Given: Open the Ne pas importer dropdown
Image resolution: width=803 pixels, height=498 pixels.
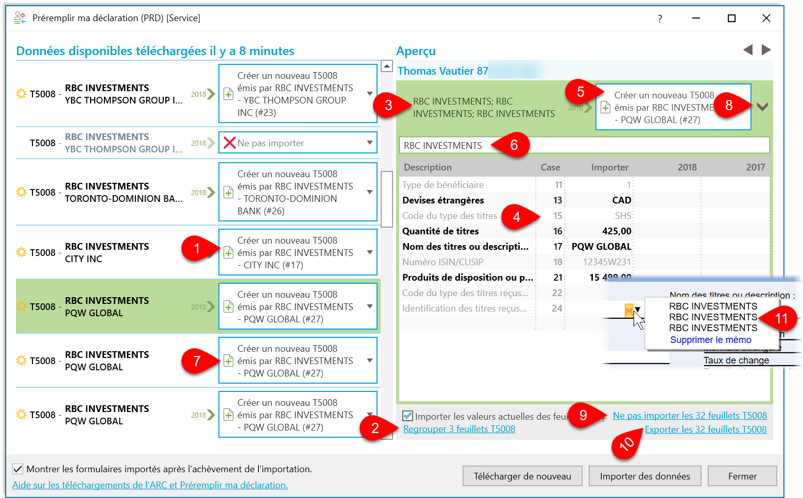Looking at the screenshot, I should point(370,143).
